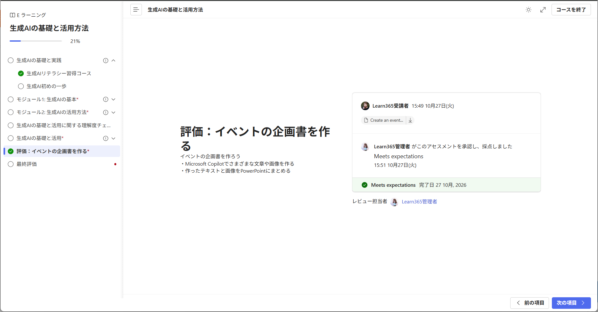Click the red dot next to 最終評価
The image size is (598, 312).
point(115,164)
